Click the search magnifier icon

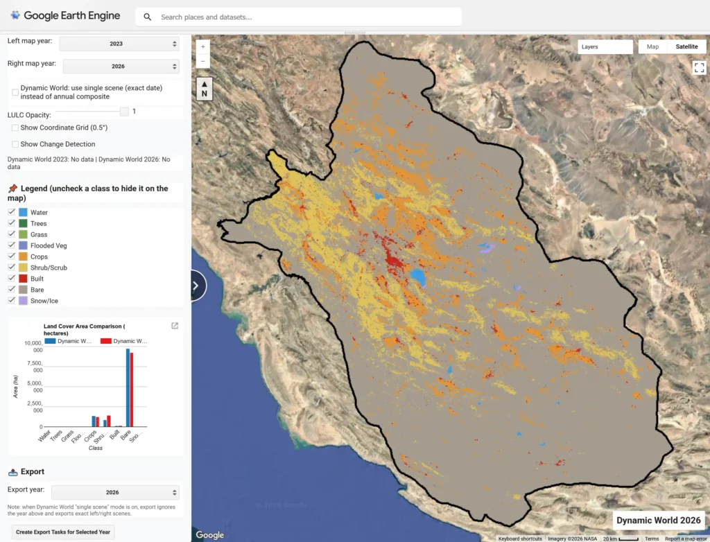point(147,17)
